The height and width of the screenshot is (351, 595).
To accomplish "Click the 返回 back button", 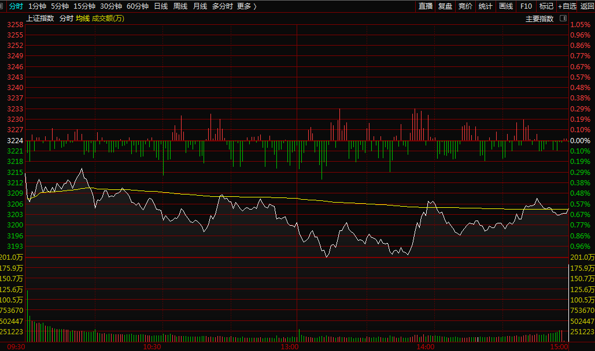I will click(587, 6).
